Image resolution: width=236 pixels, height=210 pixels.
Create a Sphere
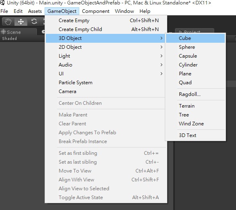coord(195,47)
